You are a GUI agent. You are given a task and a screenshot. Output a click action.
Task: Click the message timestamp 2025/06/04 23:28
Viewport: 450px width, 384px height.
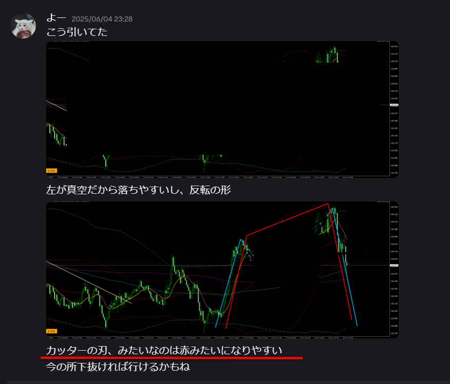click(102, 19)
